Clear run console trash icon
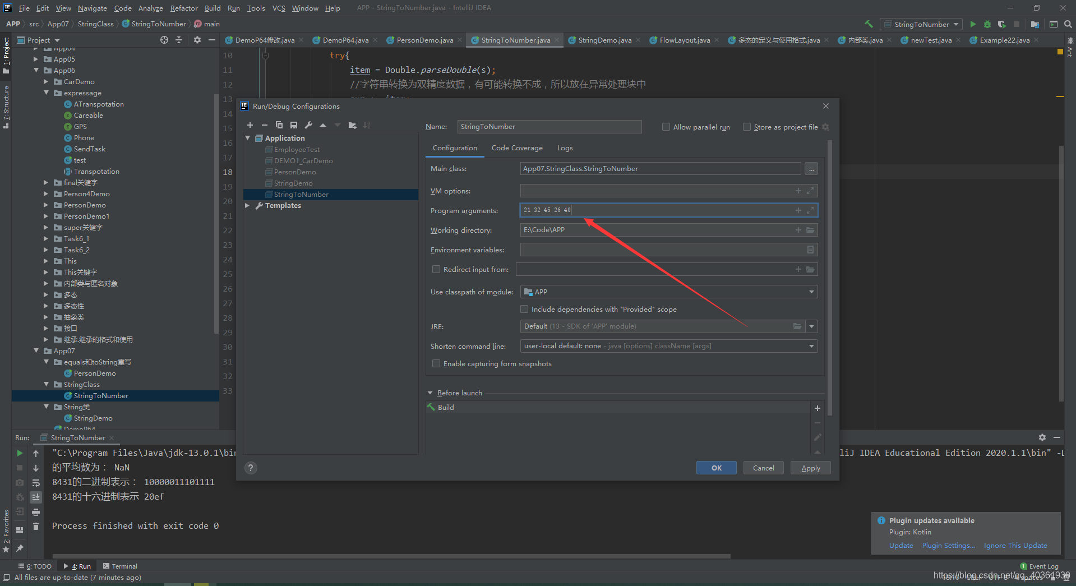This screenshot has height=586, width=1076. (x=36, y=527)
